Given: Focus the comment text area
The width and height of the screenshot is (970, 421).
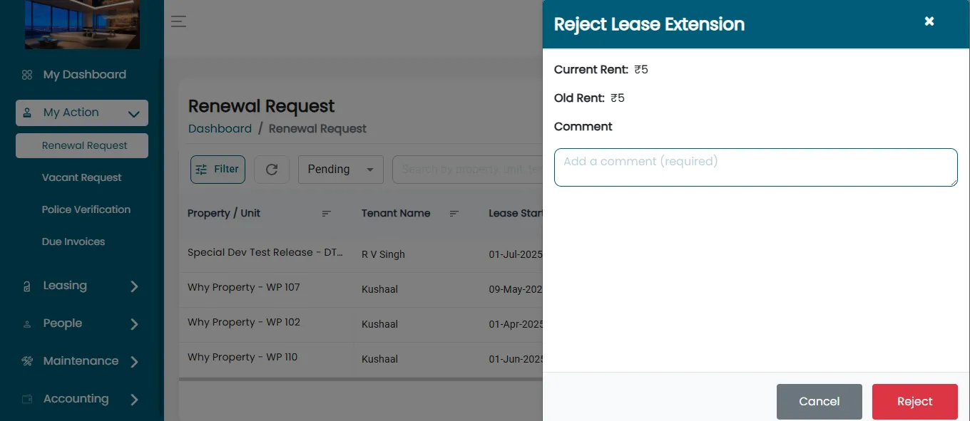Looking at the screenshot, I should coord(756,167).
